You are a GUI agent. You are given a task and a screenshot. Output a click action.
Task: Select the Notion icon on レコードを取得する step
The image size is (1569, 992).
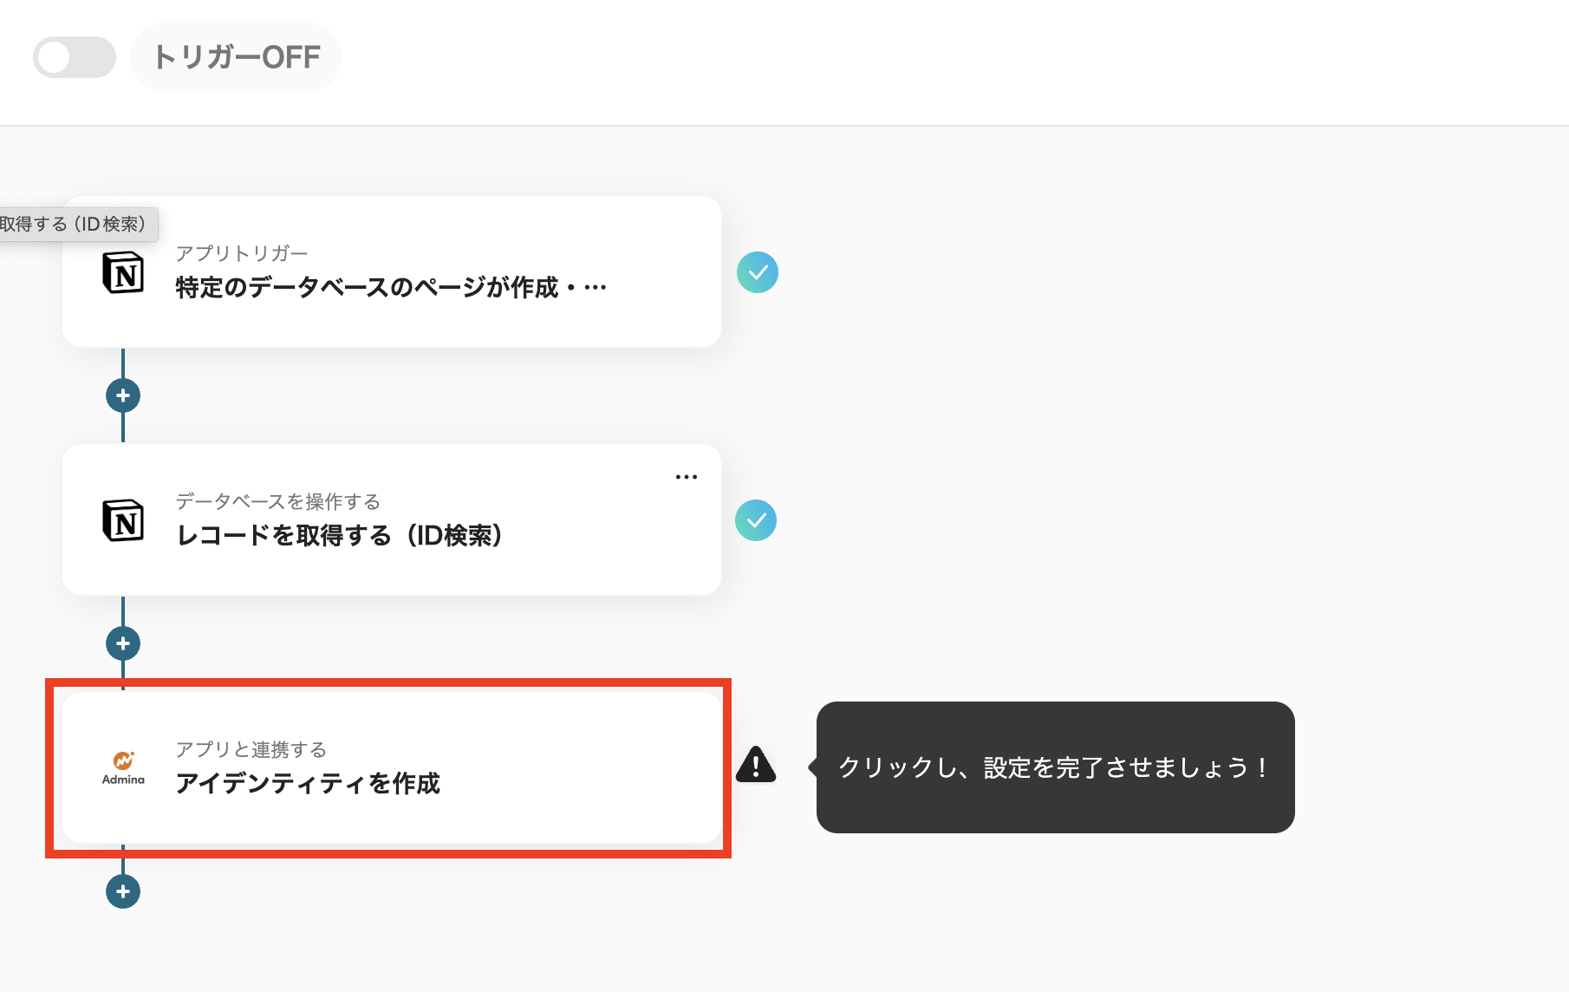coord(124,522)
